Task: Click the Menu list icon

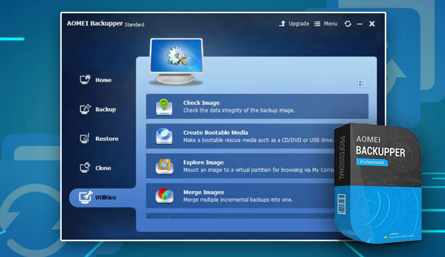Action: pyautogui.click(x=317, y=24)
